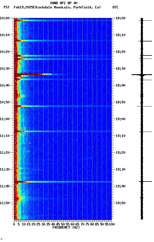
Task: Click the '19:40' UTC time label
Action: point(121,186)
